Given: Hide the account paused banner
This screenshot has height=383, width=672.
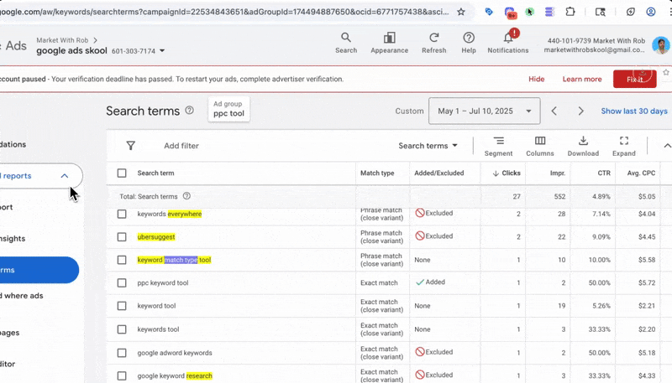Looking at the screenshot, I should click(x=536, y=79).
